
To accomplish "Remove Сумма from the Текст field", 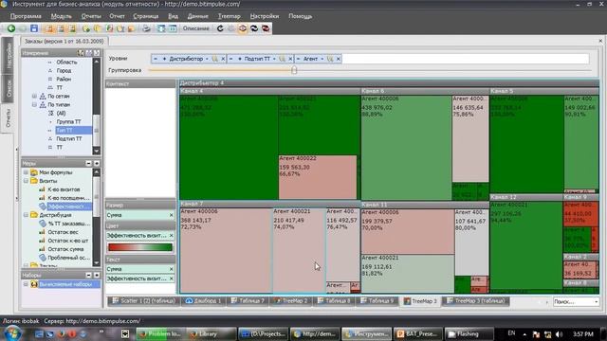I will [171, 269].
